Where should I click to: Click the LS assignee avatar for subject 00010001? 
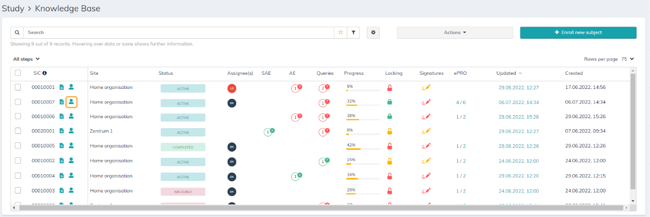[232, 88]
